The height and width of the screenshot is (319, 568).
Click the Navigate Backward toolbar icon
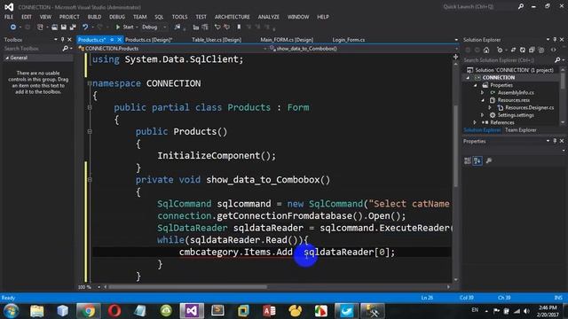13,27
